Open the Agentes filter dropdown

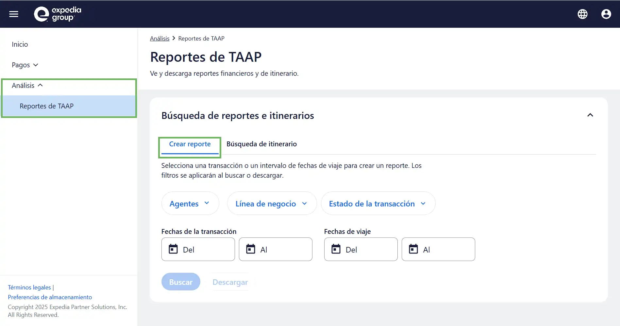pos(190,204)
